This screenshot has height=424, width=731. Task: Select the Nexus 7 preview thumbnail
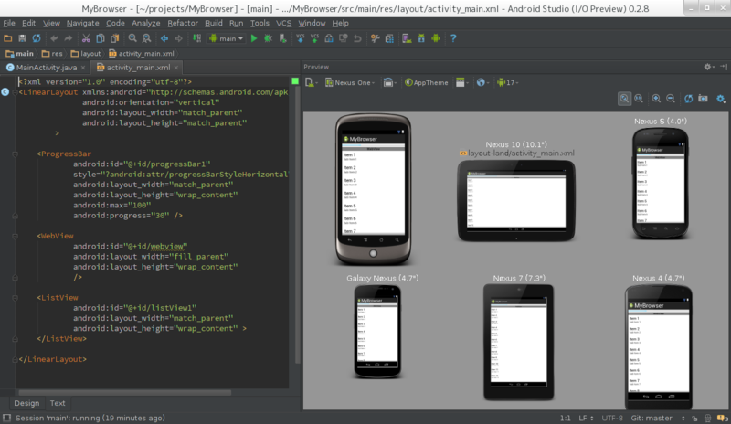[518, 342]
